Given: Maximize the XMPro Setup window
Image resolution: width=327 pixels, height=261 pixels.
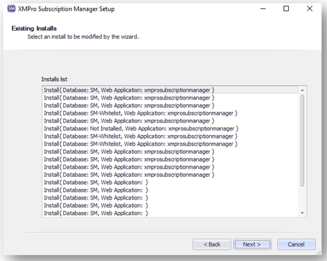Looking at the screenshot, I should [x=286, y=9].
